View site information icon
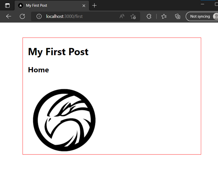 coord(39,17)
